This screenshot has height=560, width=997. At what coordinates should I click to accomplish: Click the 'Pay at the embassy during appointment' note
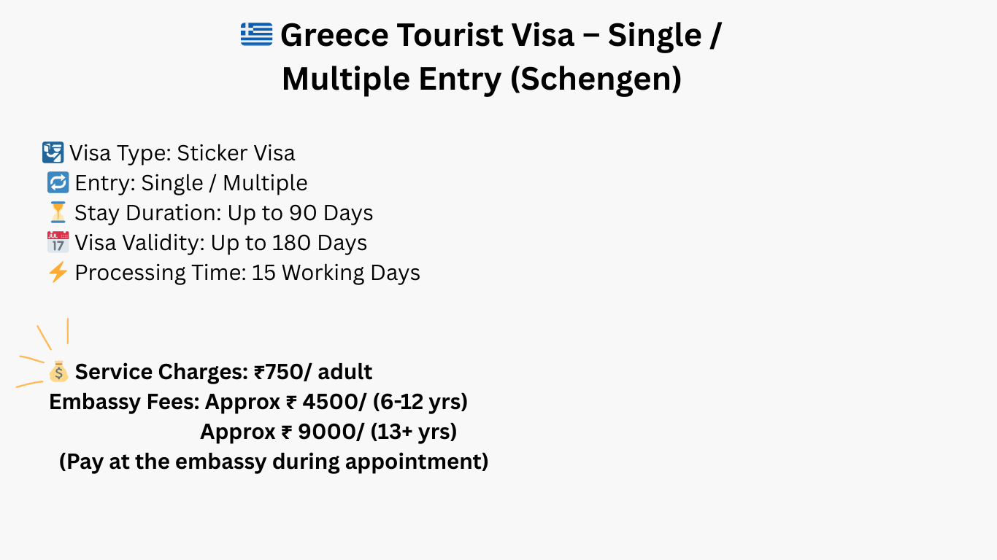click(274, 462)
